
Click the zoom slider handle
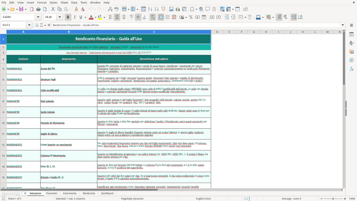click(333, 199)
